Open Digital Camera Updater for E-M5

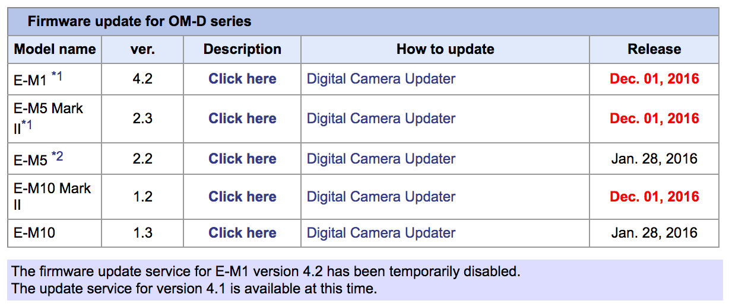pos(381,159)
